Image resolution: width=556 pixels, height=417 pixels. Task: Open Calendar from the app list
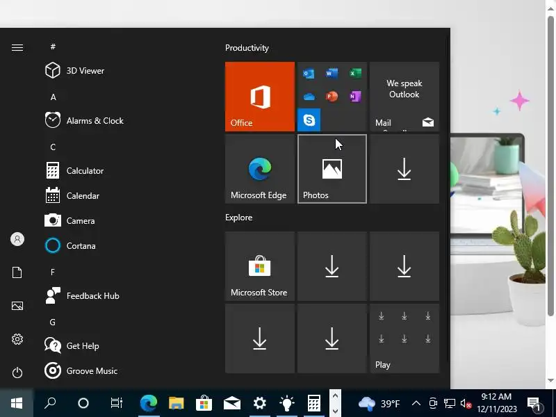click(x=72, y=196)
